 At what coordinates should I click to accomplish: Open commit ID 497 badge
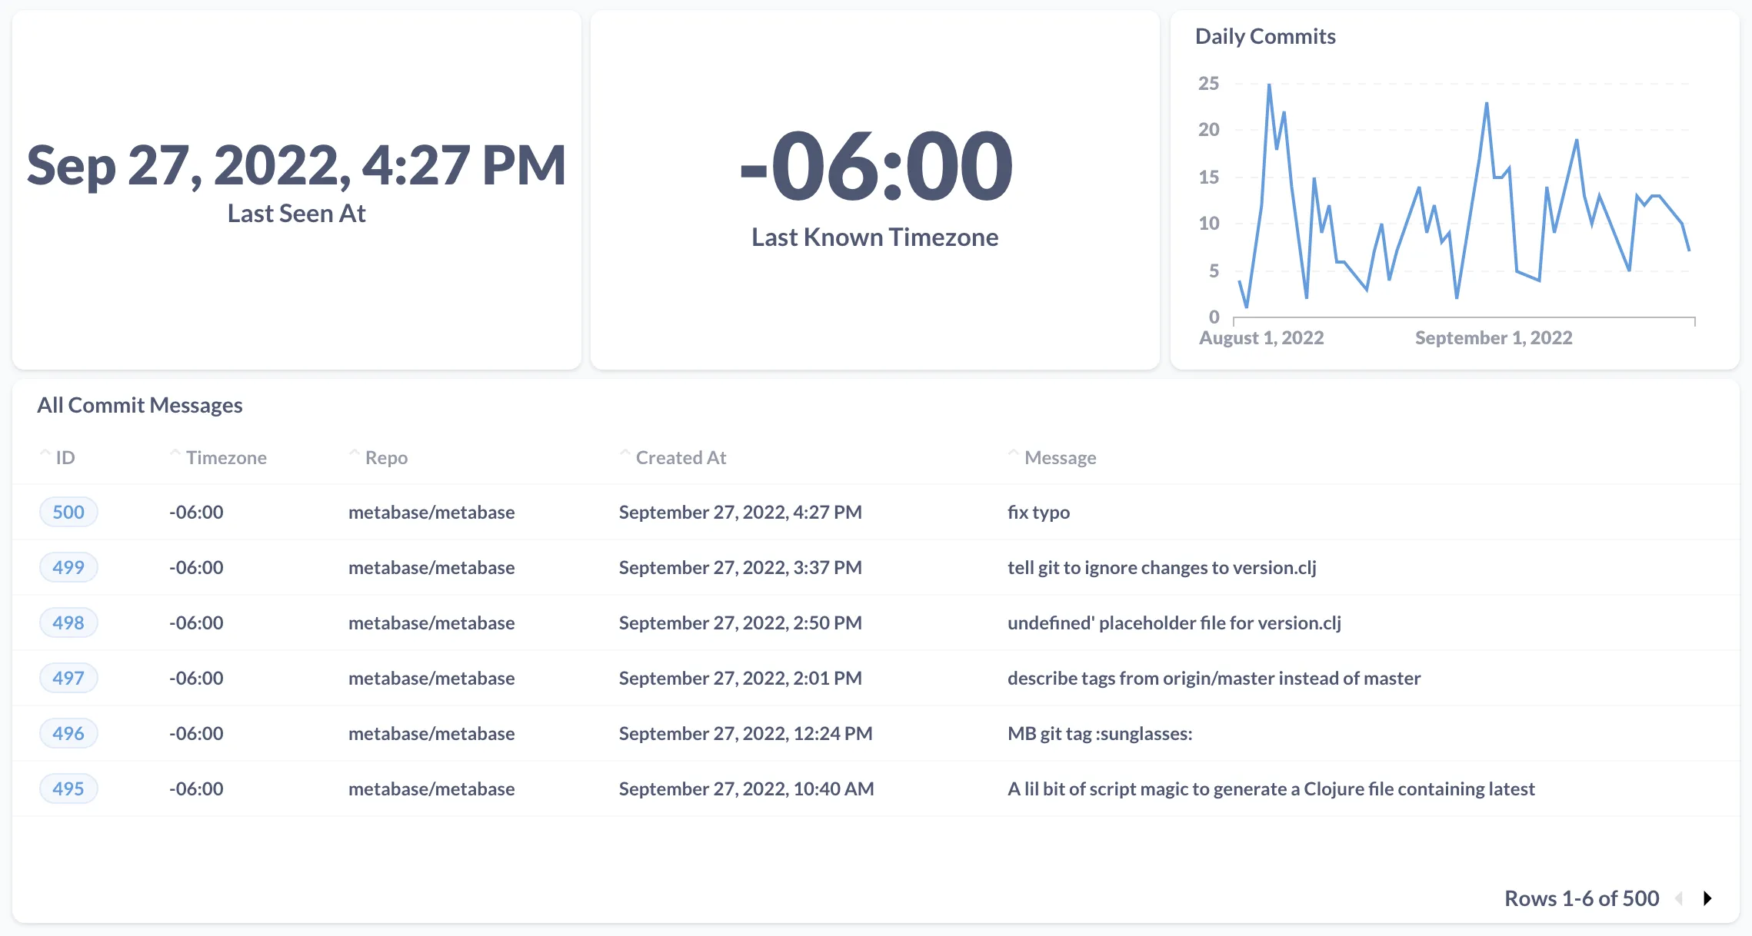tap(68, 678)
